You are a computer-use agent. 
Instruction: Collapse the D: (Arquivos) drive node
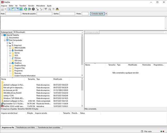pyautogui.click(x=7, y=45)
